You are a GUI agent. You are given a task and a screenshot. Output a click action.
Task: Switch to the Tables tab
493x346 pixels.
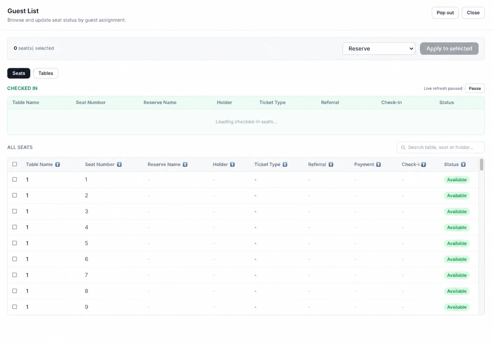pos(46,73)
